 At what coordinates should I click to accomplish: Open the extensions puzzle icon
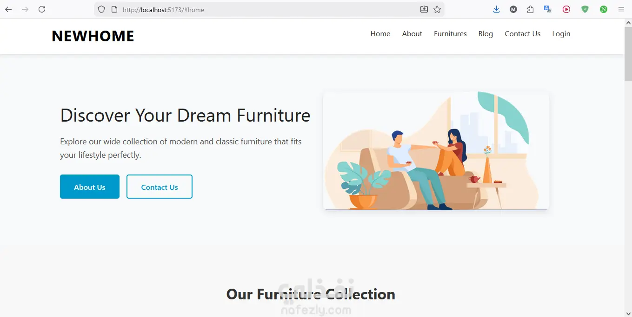click(530, 9)
